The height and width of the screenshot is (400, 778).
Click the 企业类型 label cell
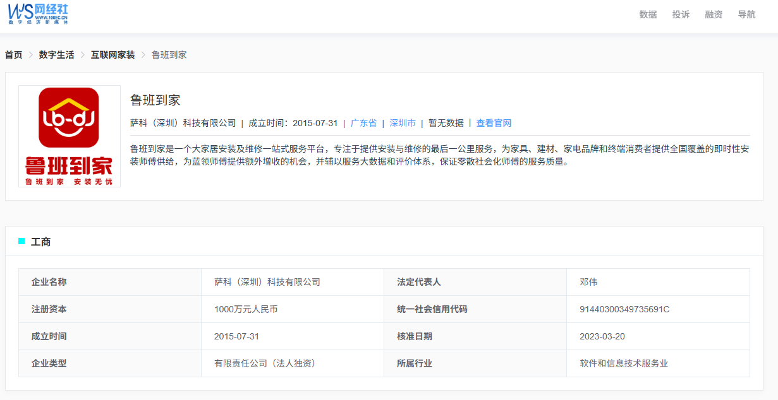pos(110,363)
